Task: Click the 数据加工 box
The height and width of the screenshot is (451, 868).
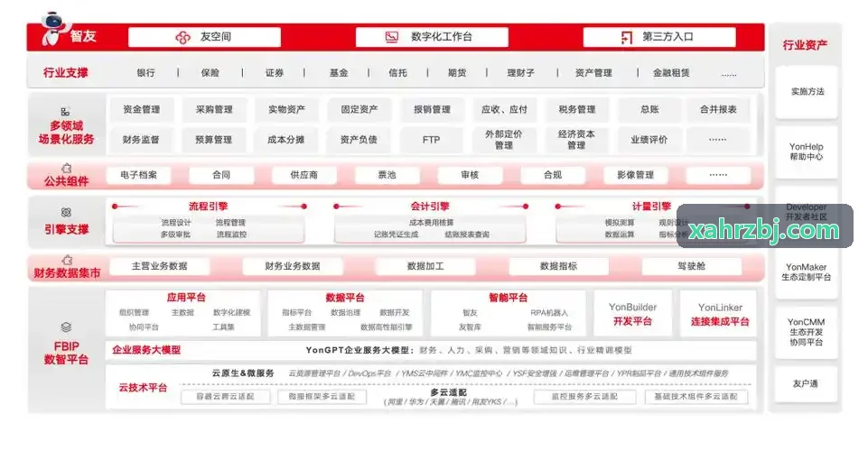Action: 425,266
